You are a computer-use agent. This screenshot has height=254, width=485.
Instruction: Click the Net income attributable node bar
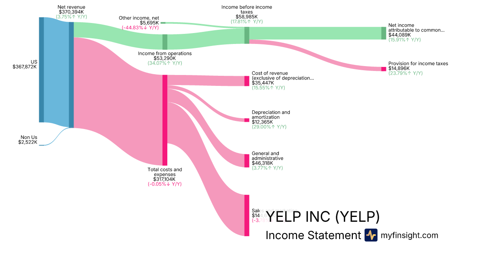point(384,33)
